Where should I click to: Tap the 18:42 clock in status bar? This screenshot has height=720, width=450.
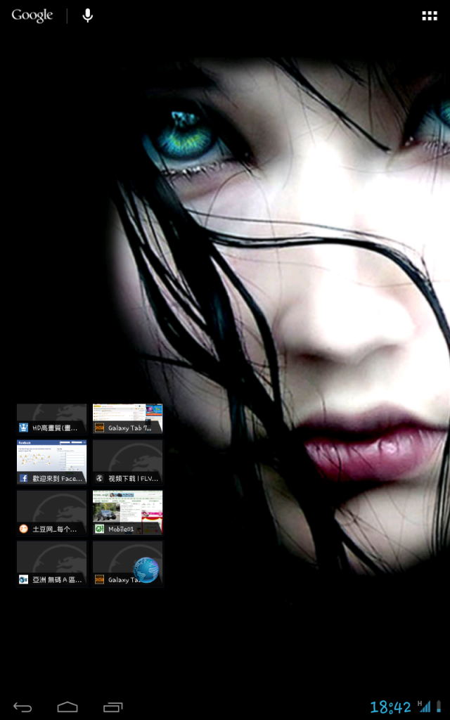tap(390, 707)
